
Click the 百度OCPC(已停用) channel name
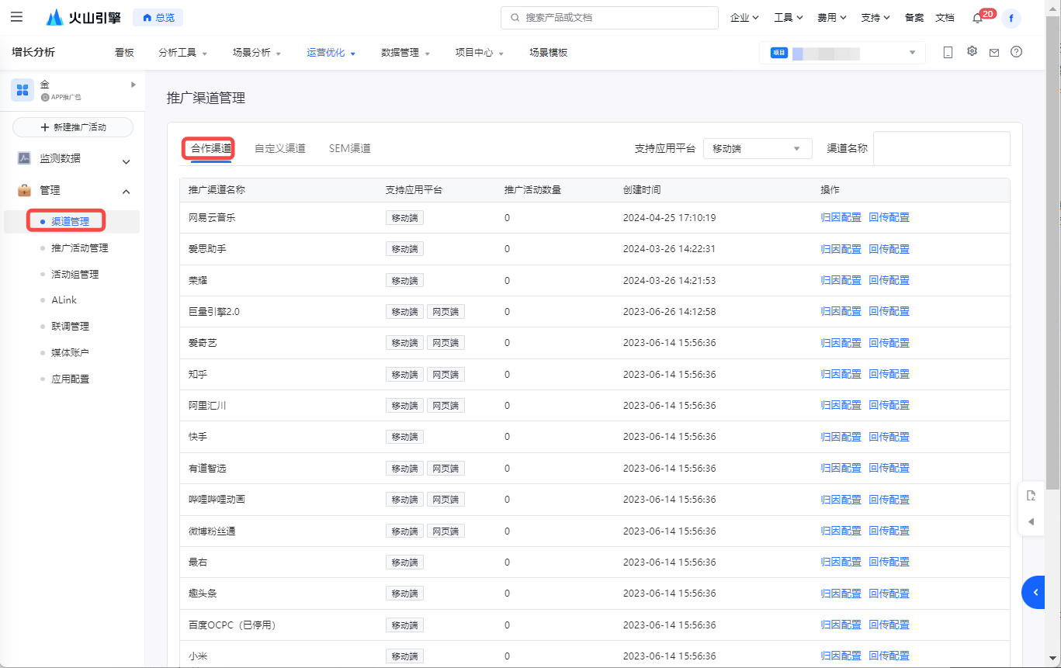tap(233, 625)
